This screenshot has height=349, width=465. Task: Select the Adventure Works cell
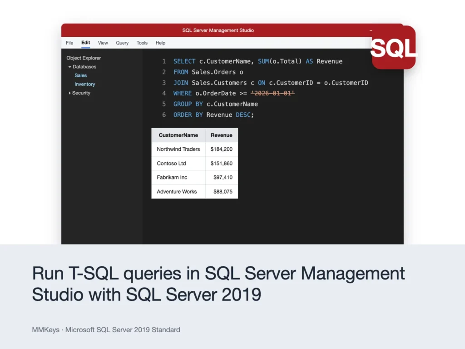coord(178,191)
